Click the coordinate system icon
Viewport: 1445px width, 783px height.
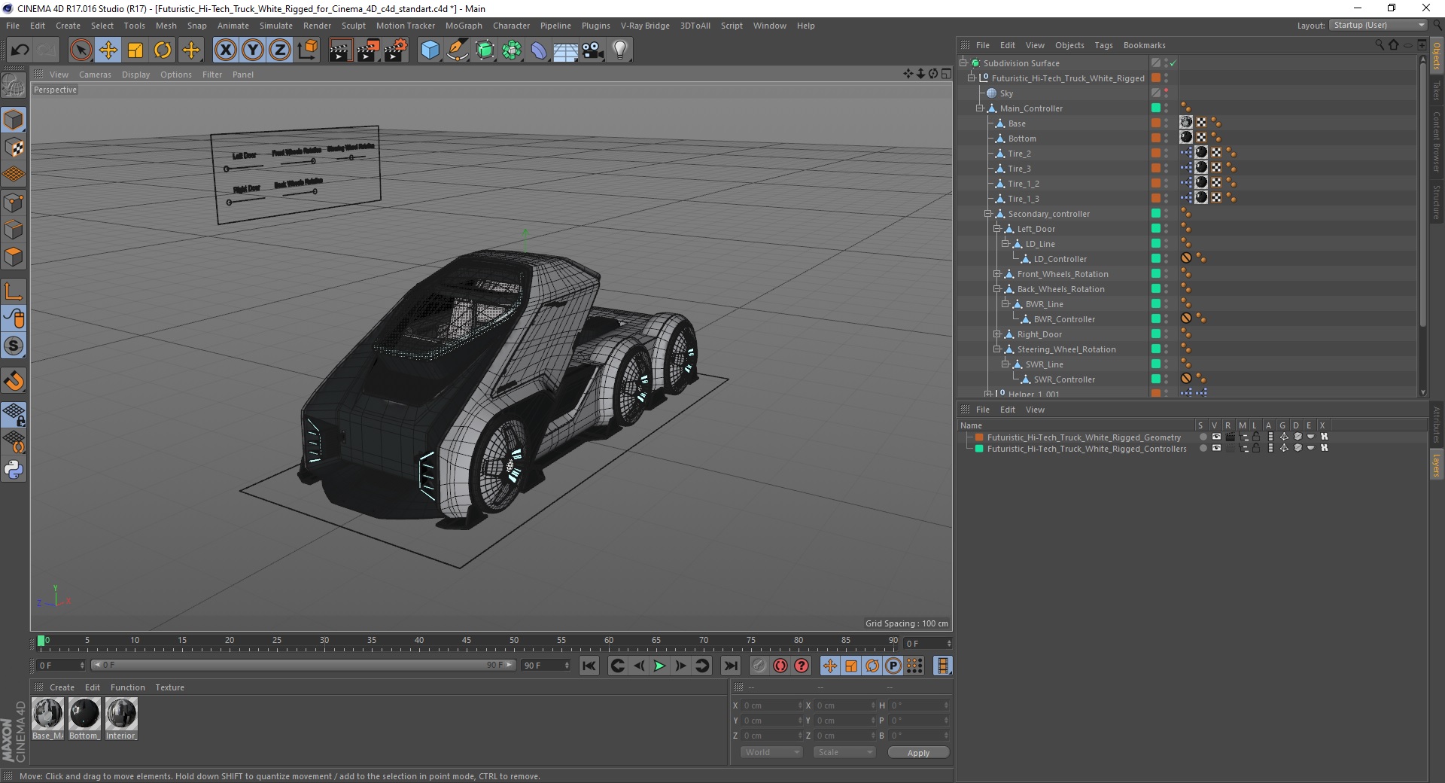[x=307, y=50]
